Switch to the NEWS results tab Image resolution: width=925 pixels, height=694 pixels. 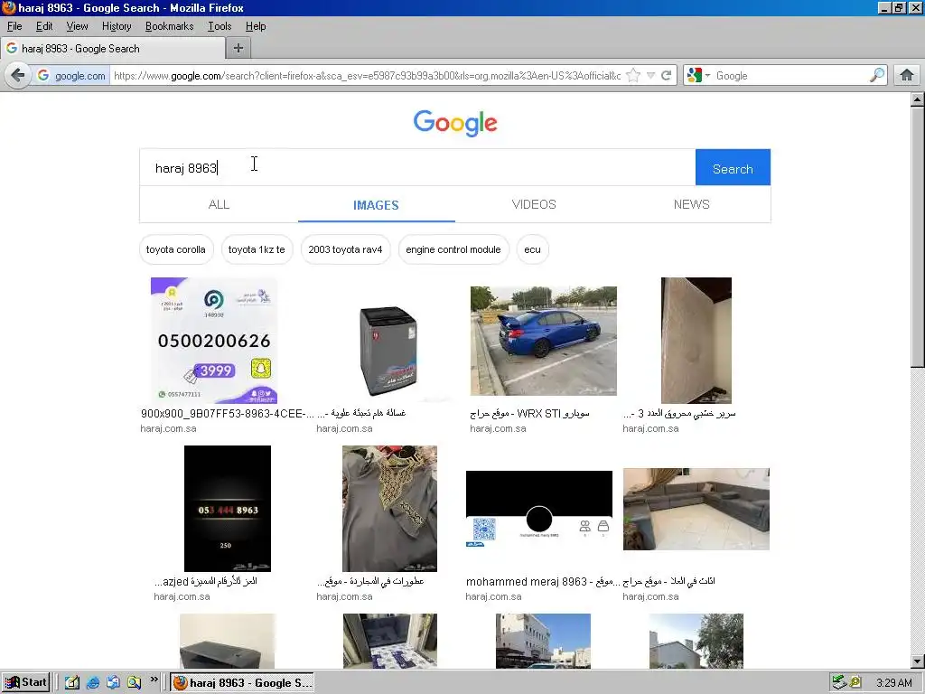point(691,204)
